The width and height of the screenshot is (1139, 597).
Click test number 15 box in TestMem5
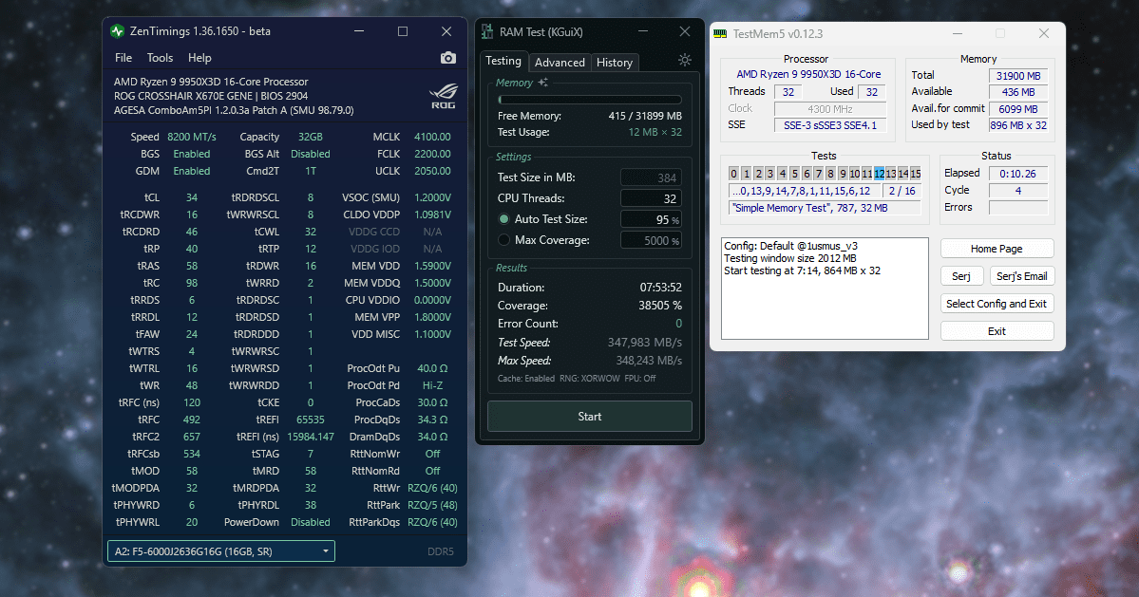(x=915, y=174)
